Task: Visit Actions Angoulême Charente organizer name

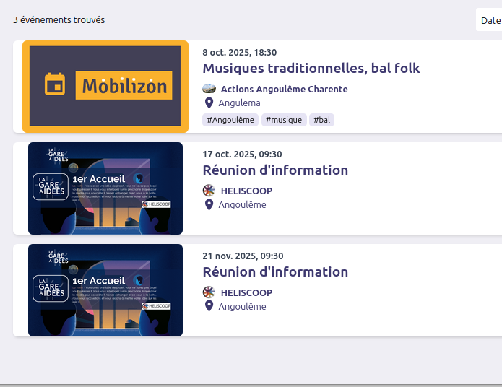Action: [284, 90]
